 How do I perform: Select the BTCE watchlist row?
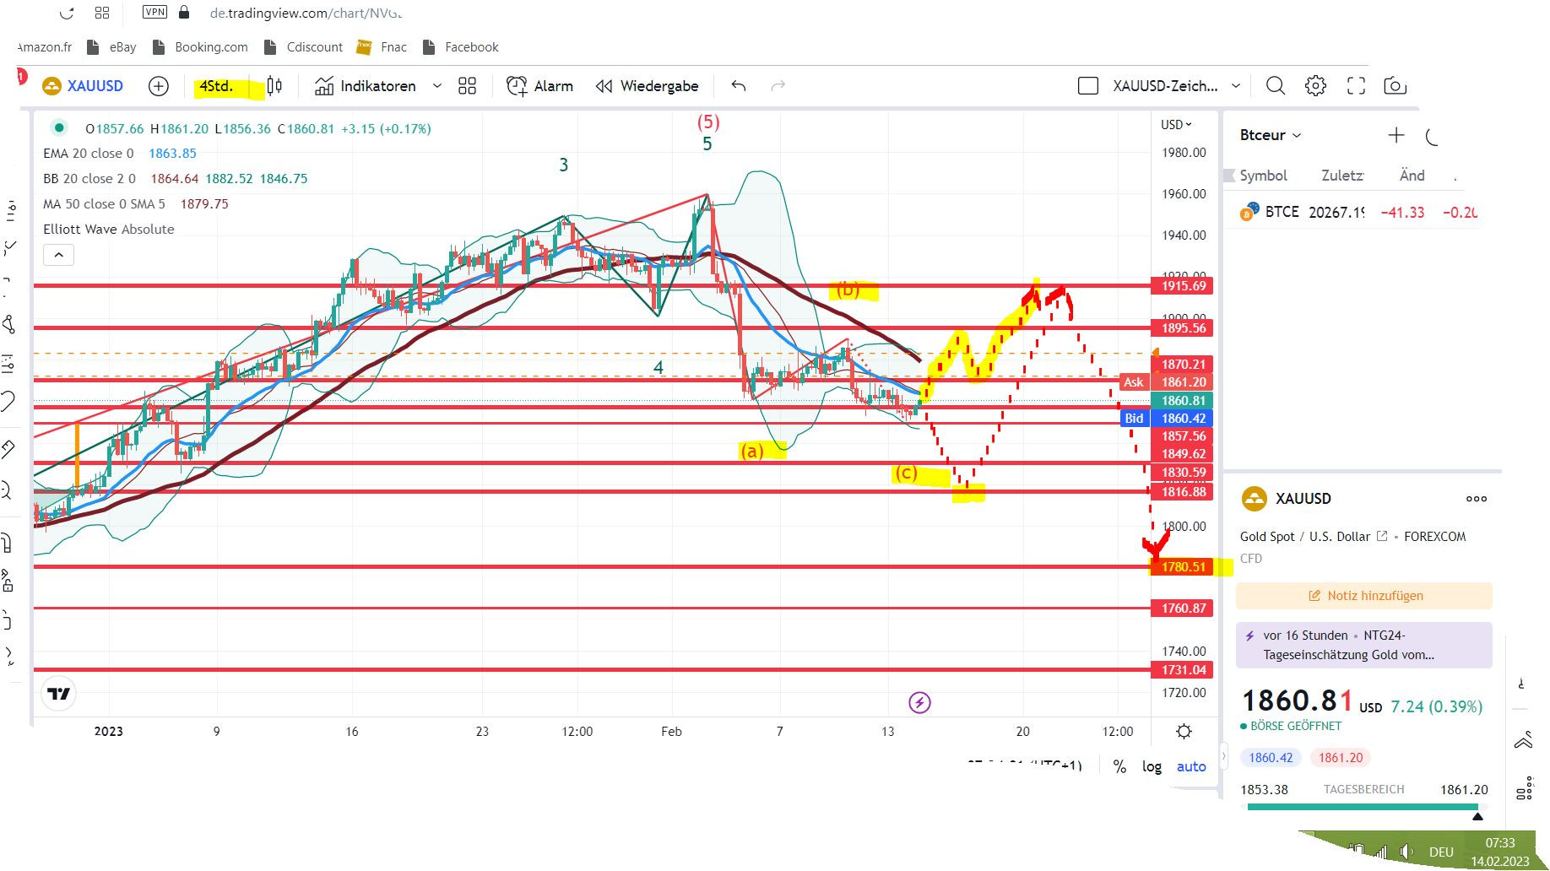(1358, 213)
